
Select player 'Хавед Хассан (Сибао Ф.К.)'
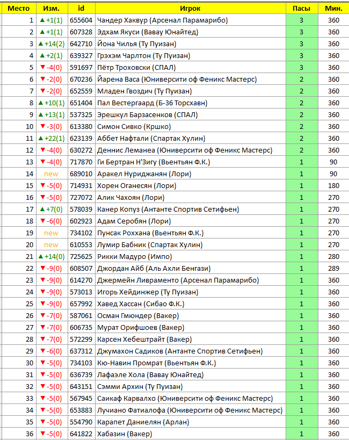coord(141,304)
